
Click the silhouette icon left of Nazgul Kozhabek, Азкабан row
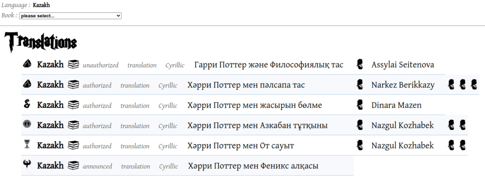click(x=360, y=125)
